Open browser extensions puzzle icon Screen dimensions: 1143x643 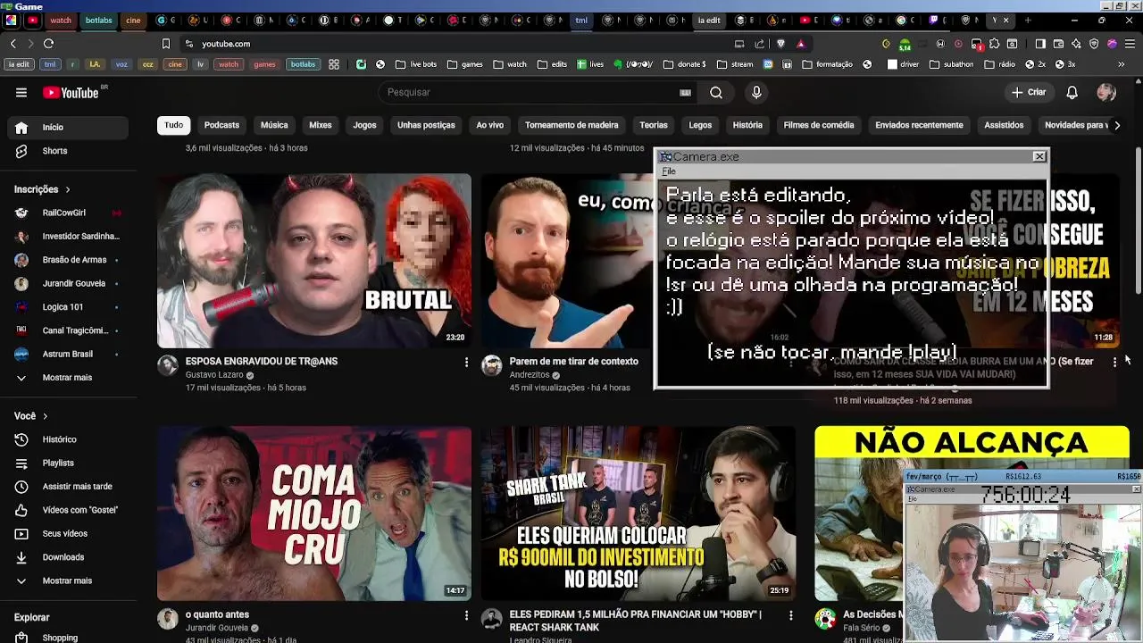pos(994,44)
